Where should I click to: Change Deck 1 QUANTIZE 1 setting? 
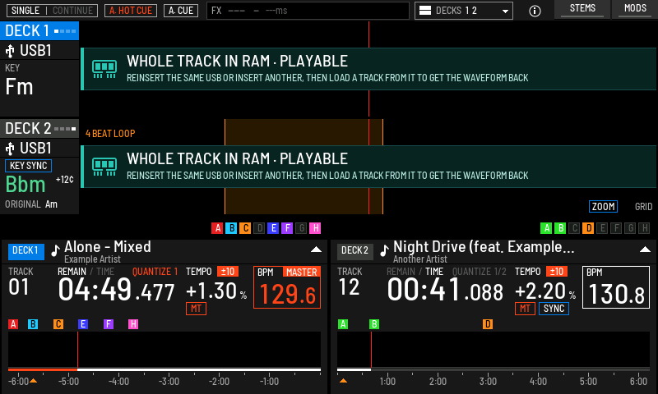tap(155, 272)
